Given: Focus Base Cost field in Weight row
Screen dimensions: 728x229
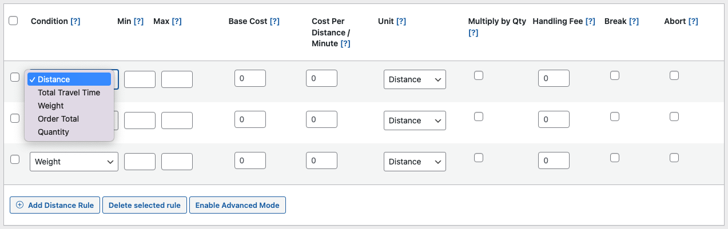Looking at the screenshot, I should coord(250,160).
